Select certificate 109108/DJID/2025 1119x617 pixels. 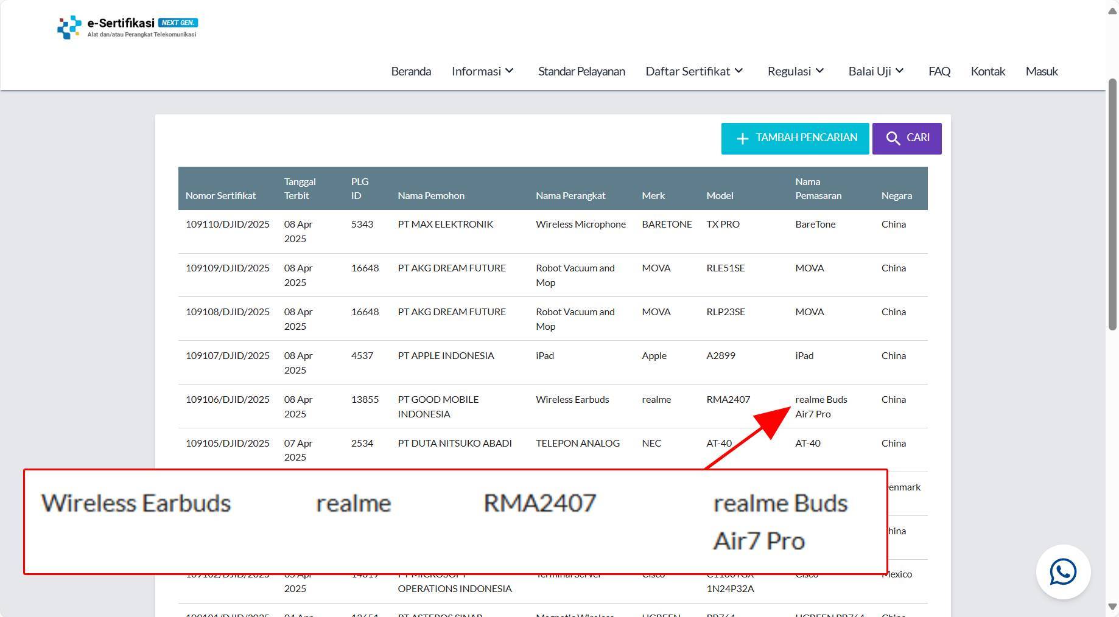click(227, 312)
